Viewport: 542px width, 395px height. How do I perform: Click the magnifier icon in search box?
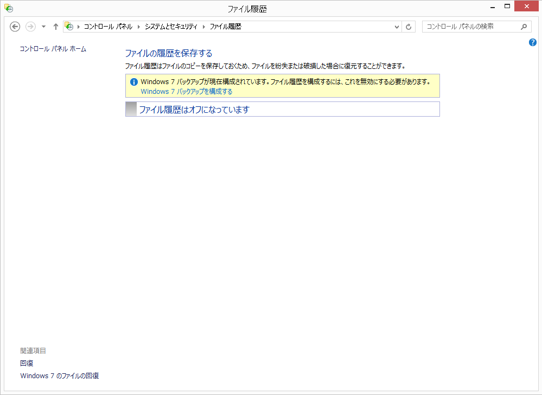(x=524, y=27)
